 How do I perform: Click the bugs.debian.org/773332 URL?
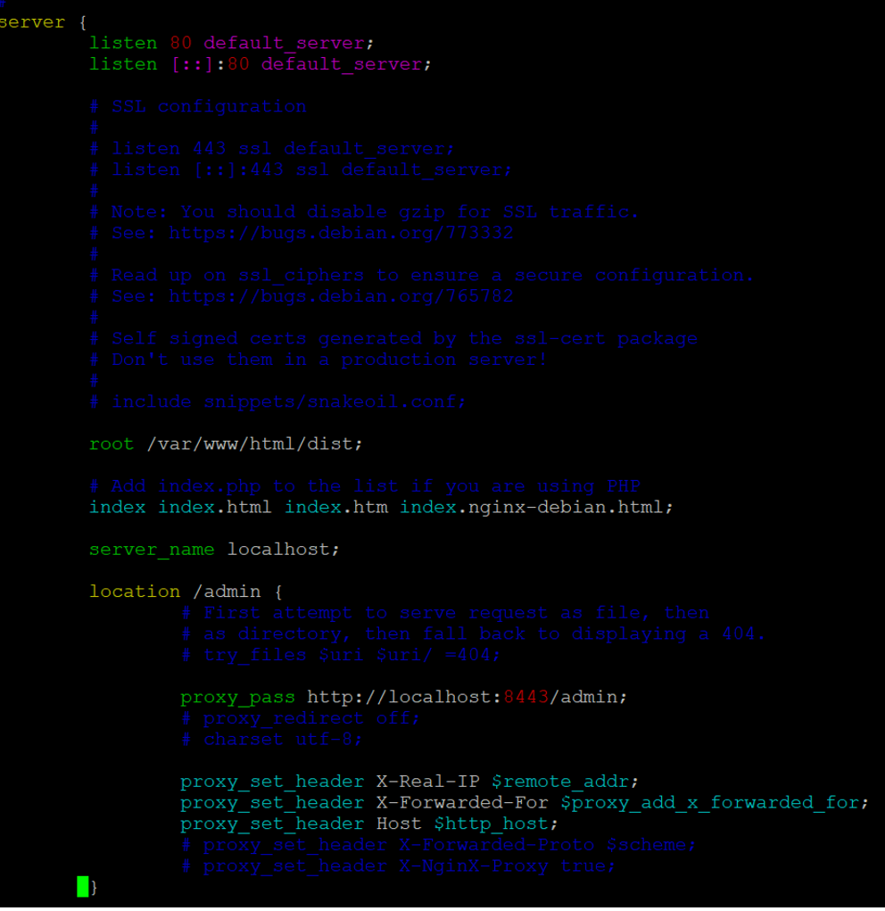click(x=341, y=233)
